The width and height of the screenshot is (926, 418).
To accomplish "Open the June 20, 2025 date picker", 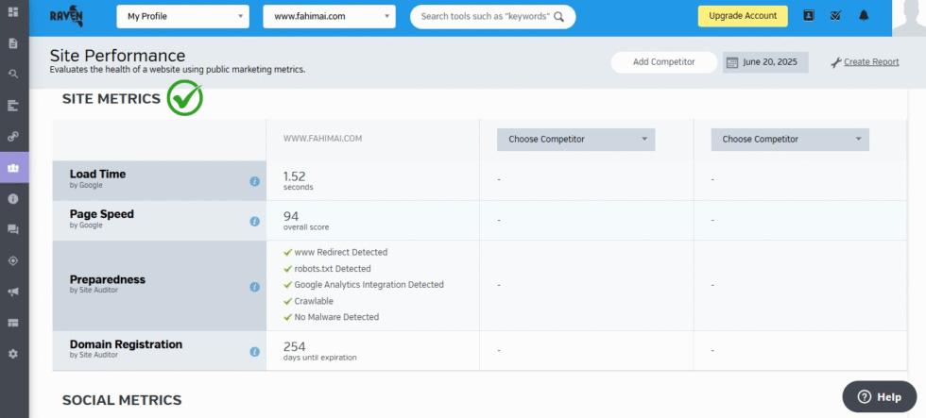I will [x=762, y=62].
